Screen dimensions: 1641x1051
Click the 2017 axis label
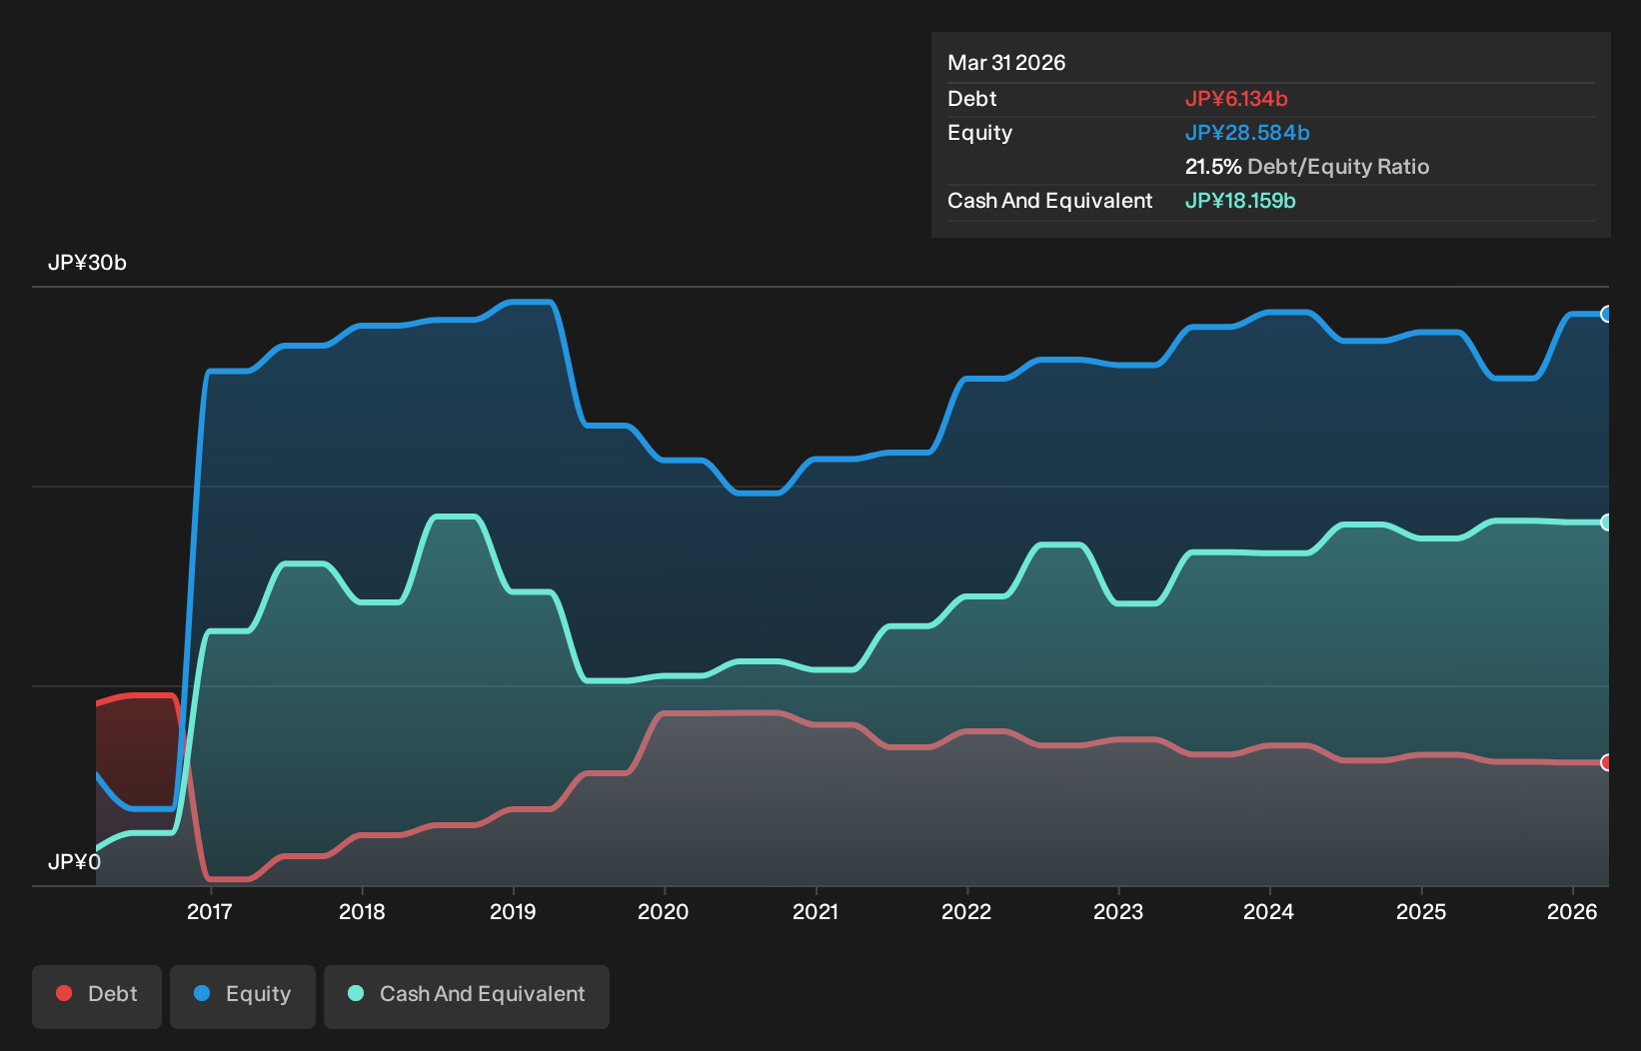click(209, 911)
